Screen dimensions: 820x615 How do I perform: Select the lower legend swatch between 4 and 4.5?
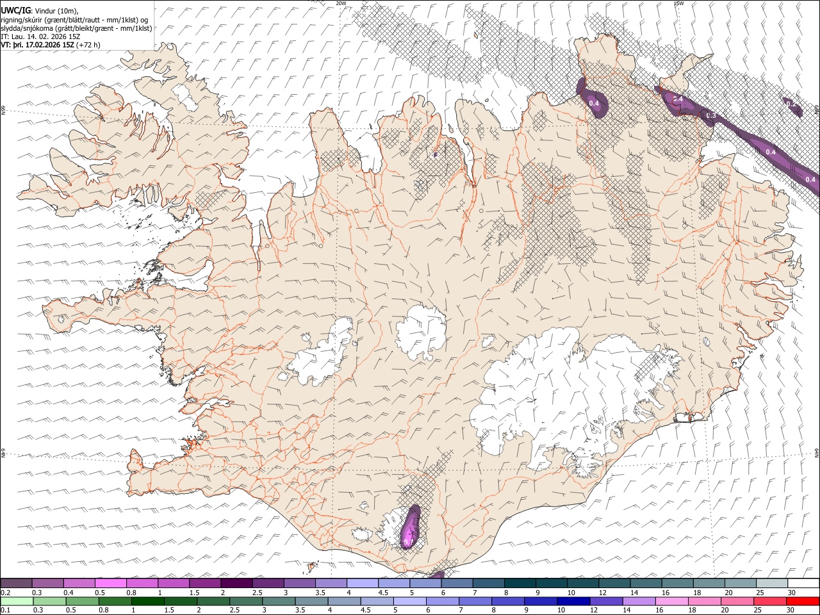pos(345,601)
